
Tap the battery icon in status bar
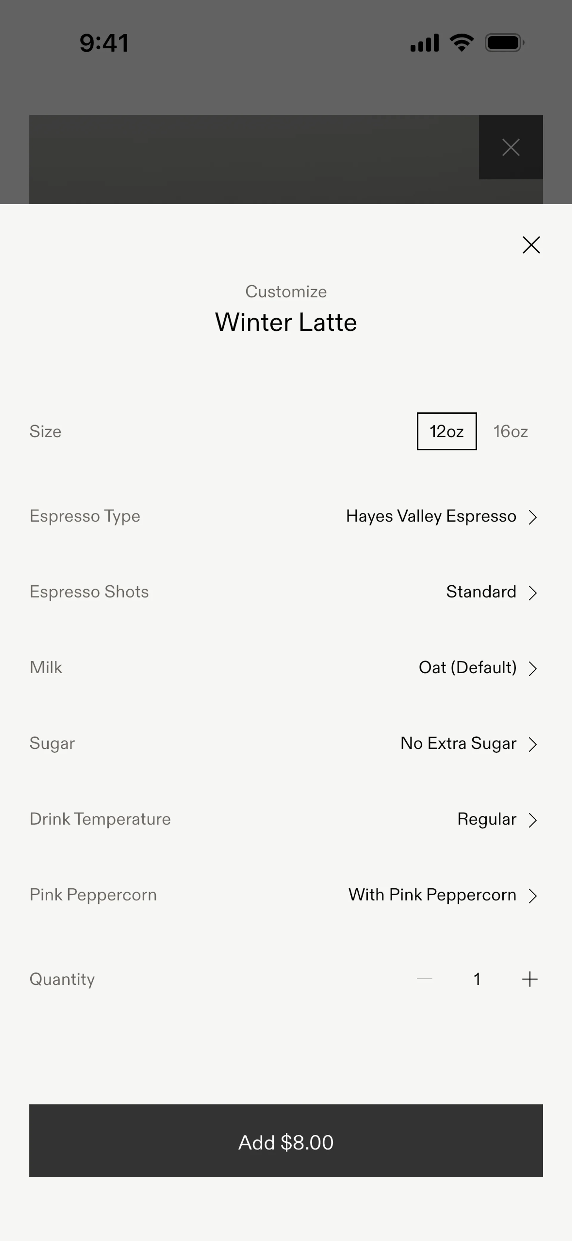point(504,43)
